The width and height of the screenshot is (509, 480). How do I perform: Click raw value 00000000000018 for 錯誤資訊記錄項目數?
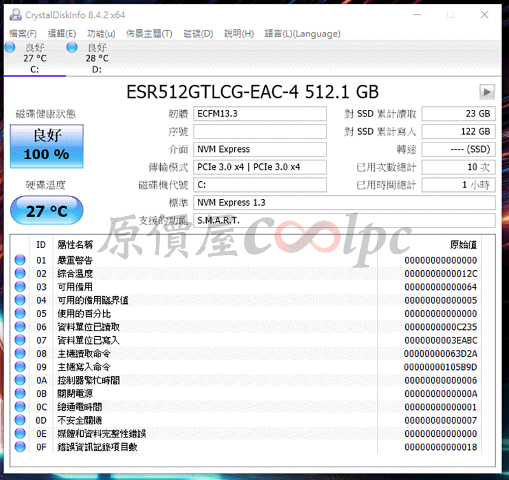click(x=440, y=447)
